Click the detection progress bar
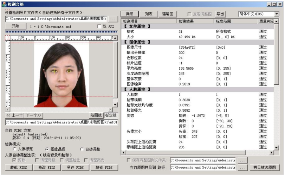Screen dimensions: 285x176 (x=61, y=31)
